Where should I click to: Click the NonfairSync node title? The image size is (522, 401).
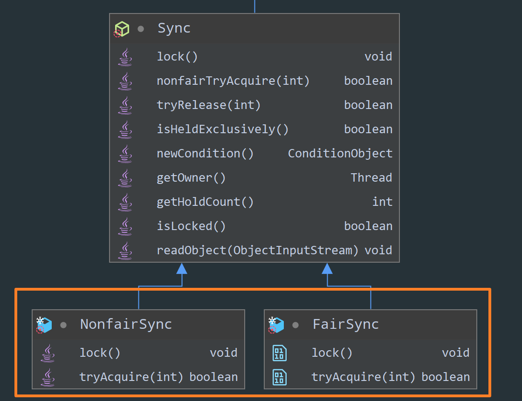[126, 324]
